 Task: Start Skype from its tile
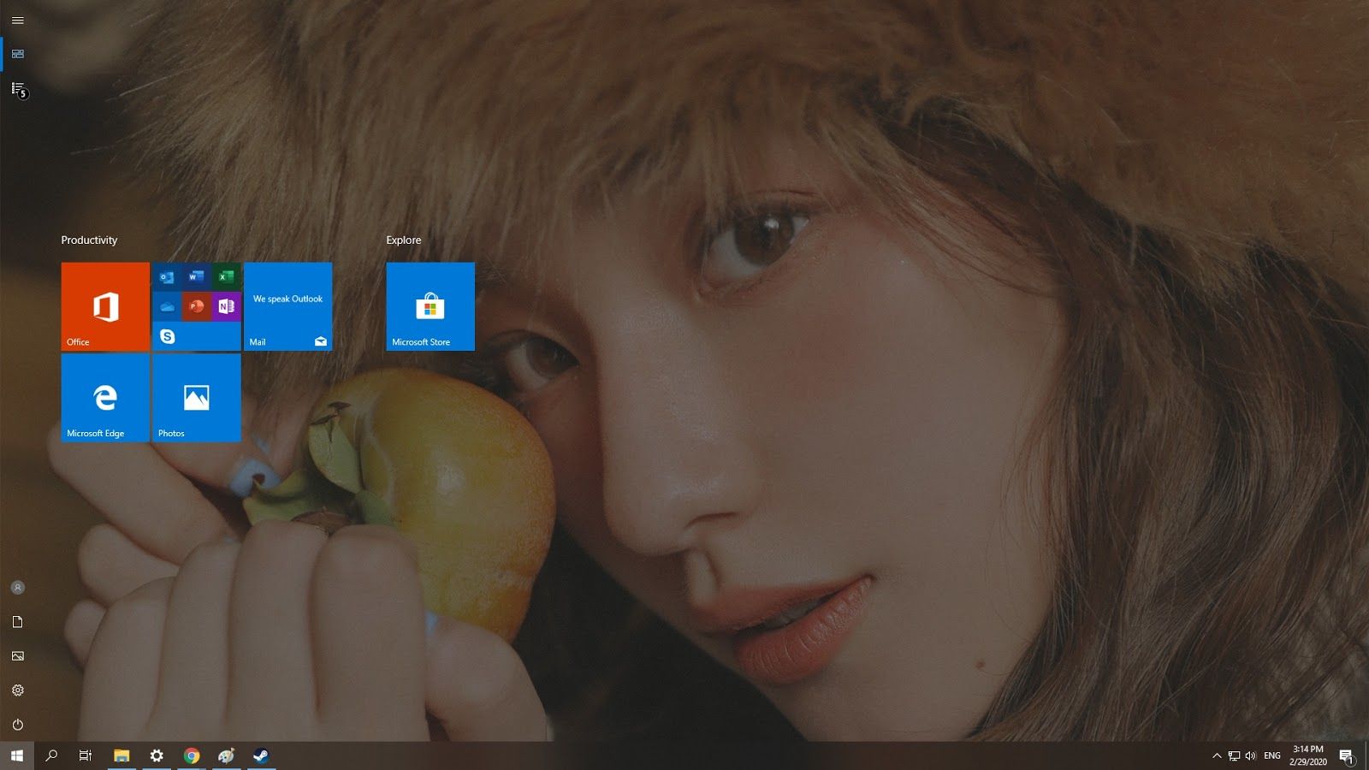tap(169, 336)
